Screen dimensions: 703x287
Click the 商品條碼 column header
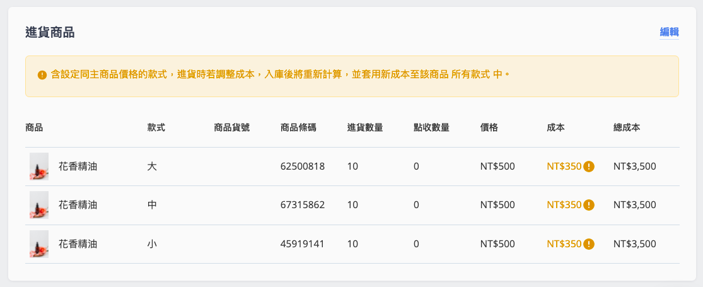pos(298,127)
